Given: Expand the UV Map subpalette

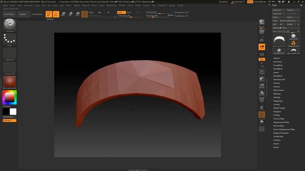Looking at the screenshot, I should pos(276,115).
